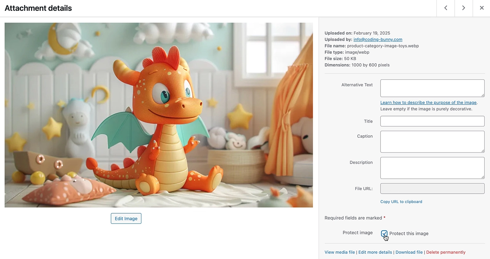Image resolution: width=490 pixels, height=259 pixels.
Task: Focus the Title input field
Action: tap(432, 121)
